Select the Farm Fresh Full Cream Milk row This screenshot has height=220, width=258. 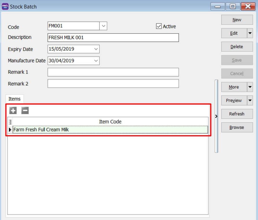coord(110,130)
